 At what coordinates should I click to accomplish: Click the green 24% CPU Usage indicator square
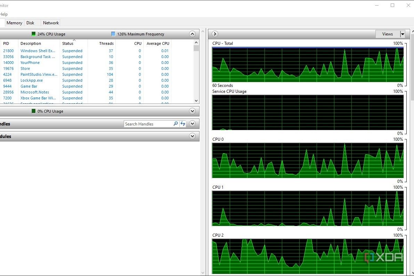[x=34, y=34]
